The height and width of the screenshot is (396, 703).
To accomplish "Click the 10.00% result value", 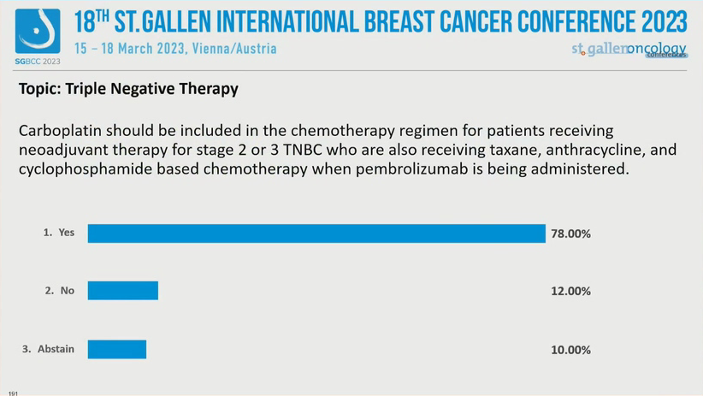I will (x=570, y=349).
